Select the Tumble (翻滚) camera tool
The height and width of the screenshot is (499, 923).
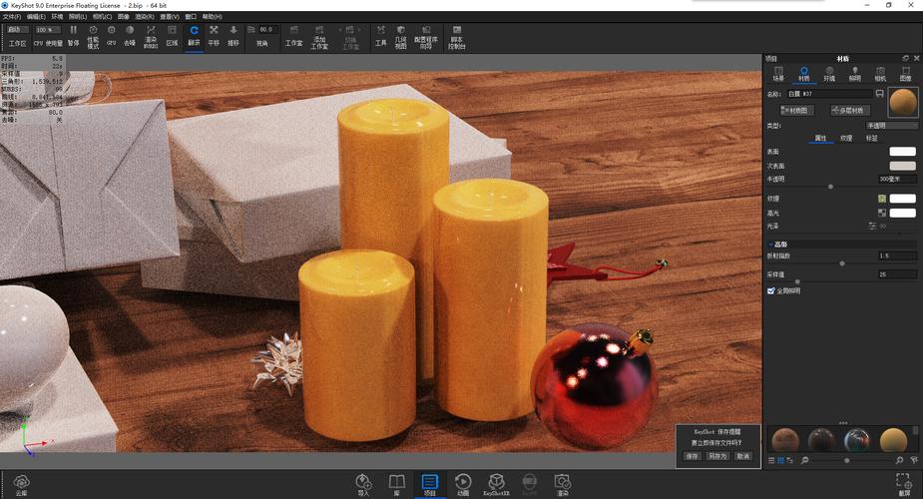click(194, 35)
